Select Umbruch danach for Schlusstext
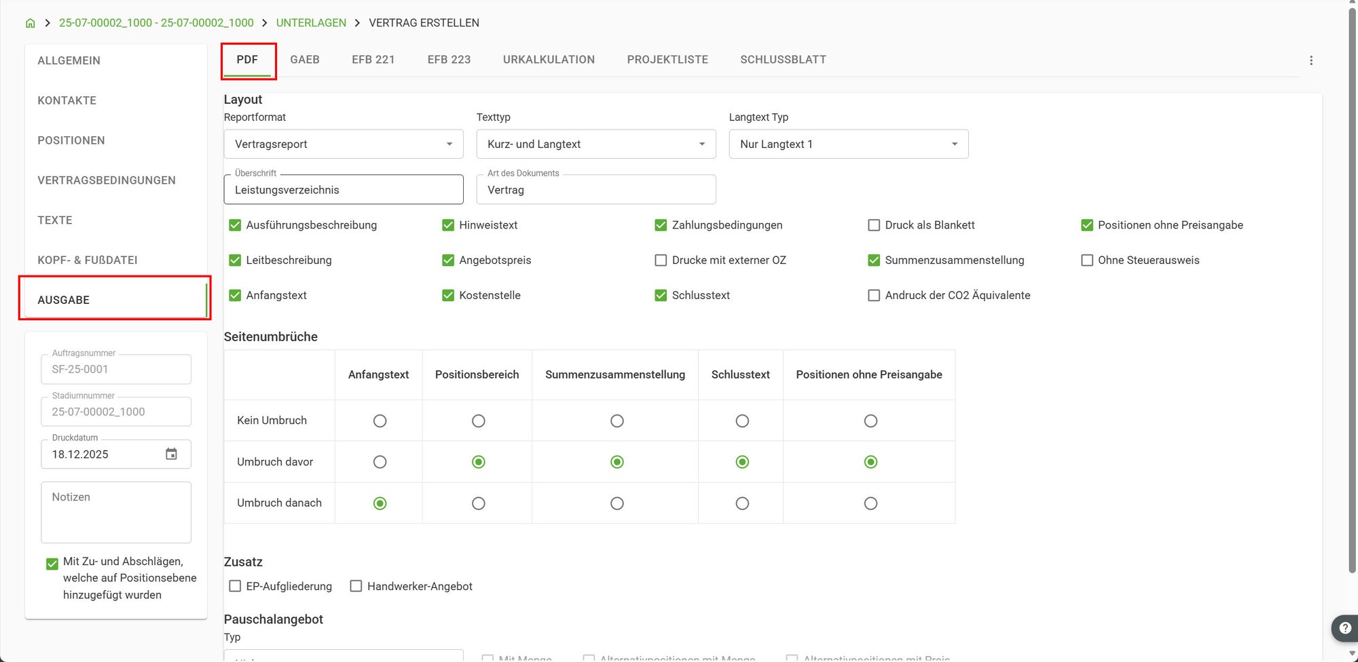The width and height of the screenshot is (1358, 662). pos(742,503)
